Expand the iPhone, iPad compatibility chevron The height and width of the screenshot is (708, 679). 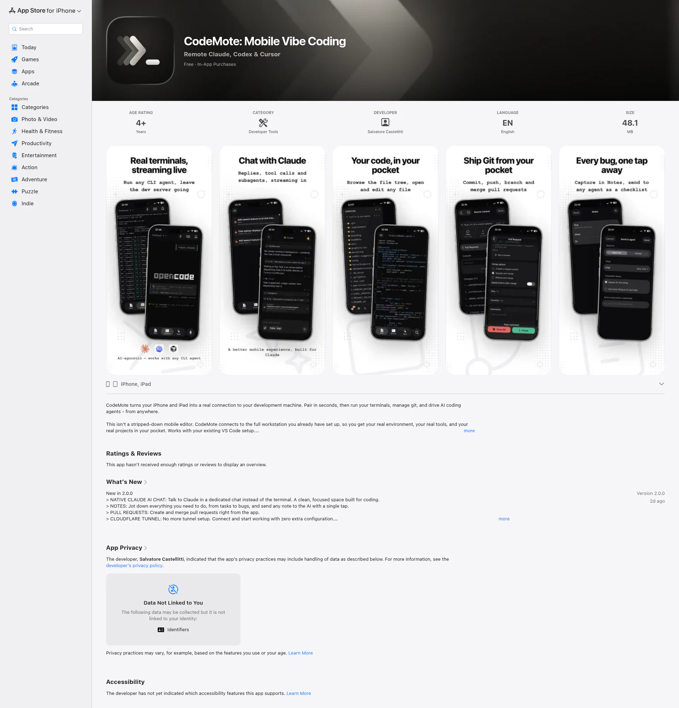pyautogui.click(x=661, y=384)
